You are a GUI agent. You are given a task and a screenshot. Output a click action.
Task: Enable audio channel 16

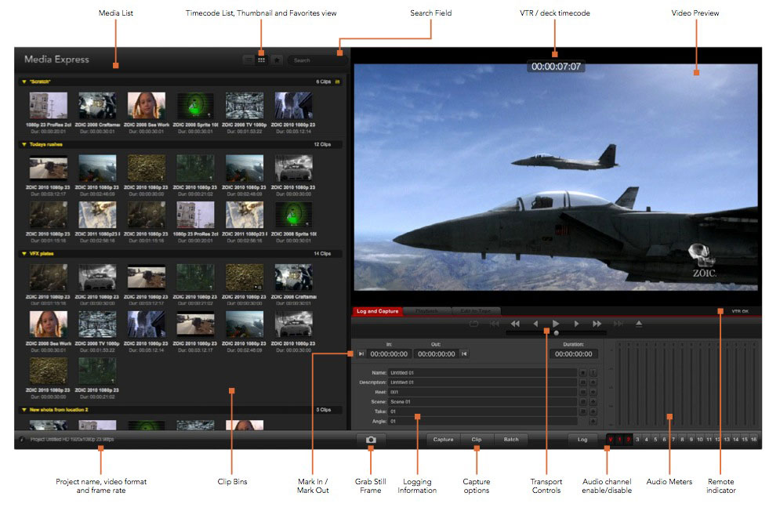coord(753,440)
